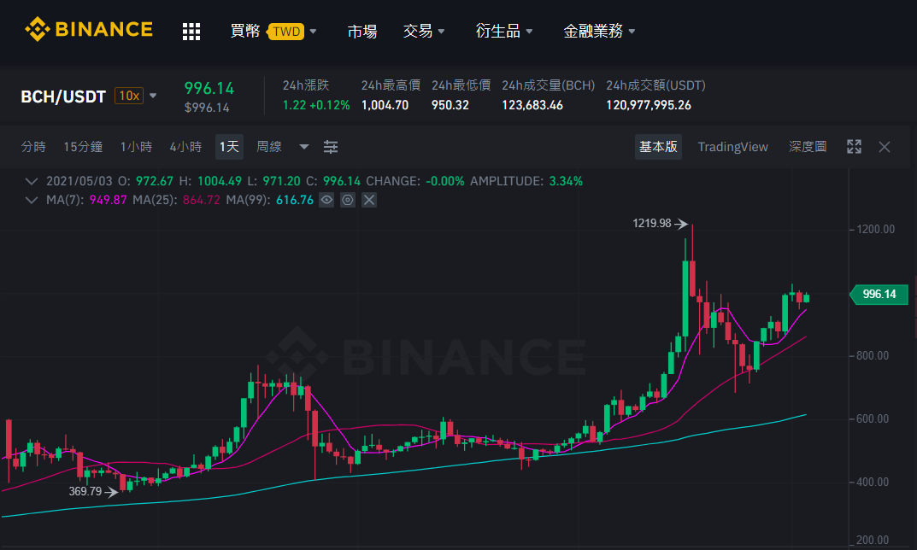Open the apps grid menu icon
This screenshot has height=550, width=917.
click(191, 32)
